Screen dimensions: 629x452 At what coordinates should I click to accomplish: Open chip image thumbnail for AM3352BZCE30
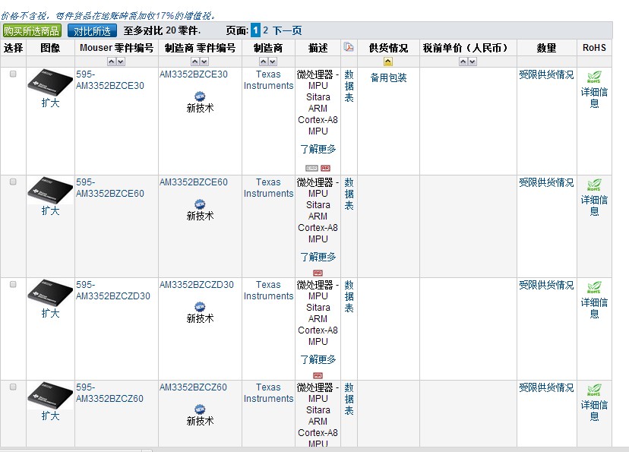(50, 82)
